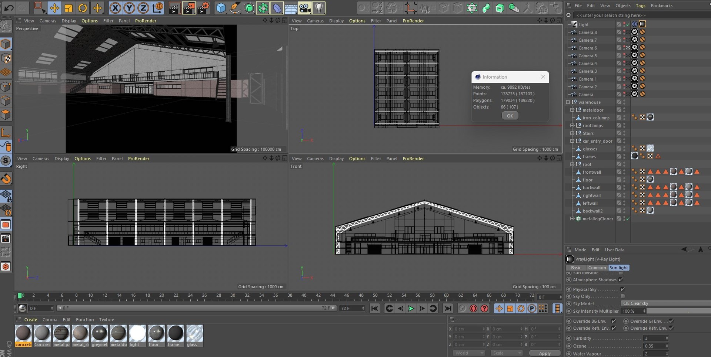Image resolution: width=711 pixels, height=357 pixels.
Task: Toggle X-axis lock icon
Action: pyautogui.click(x=115, y=8)
